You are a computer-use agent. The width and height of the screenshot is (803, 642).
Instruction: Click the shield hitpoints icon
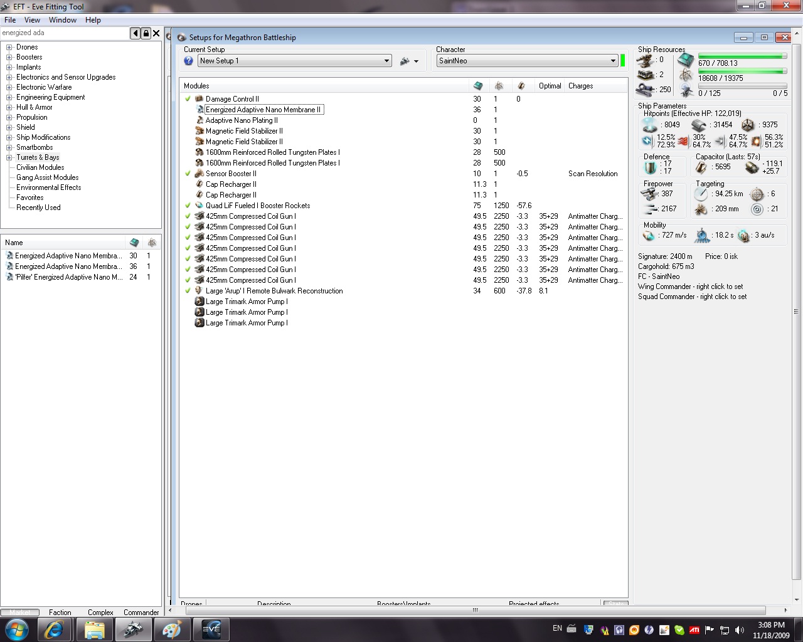point(650,125)
